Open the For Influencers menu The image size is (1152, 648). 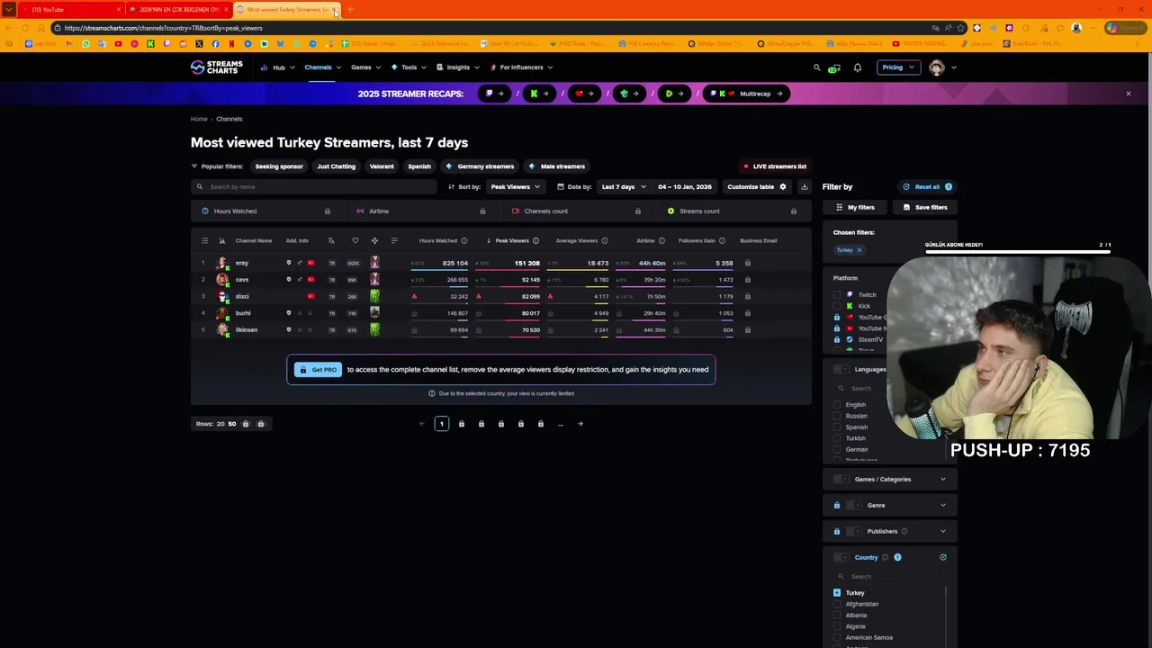[521, 67]
